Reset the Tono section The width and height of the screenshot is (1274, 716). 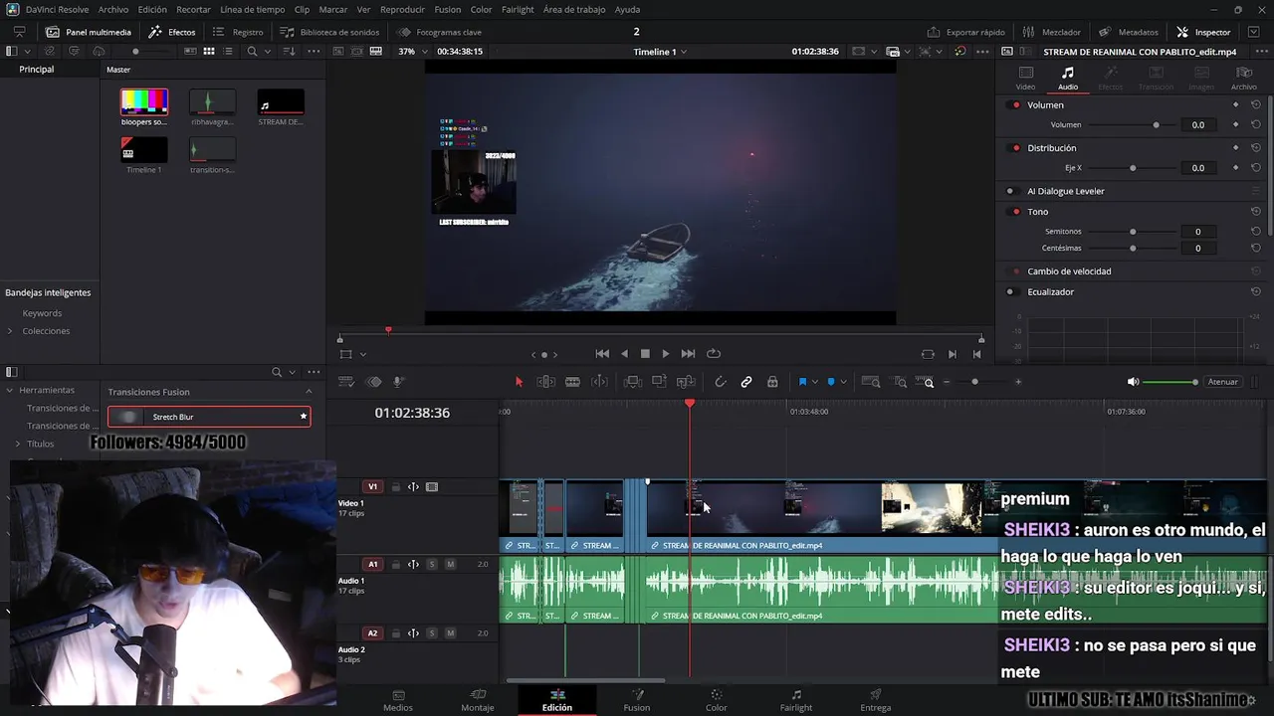pyautogui.click(x=1256, y=212)
